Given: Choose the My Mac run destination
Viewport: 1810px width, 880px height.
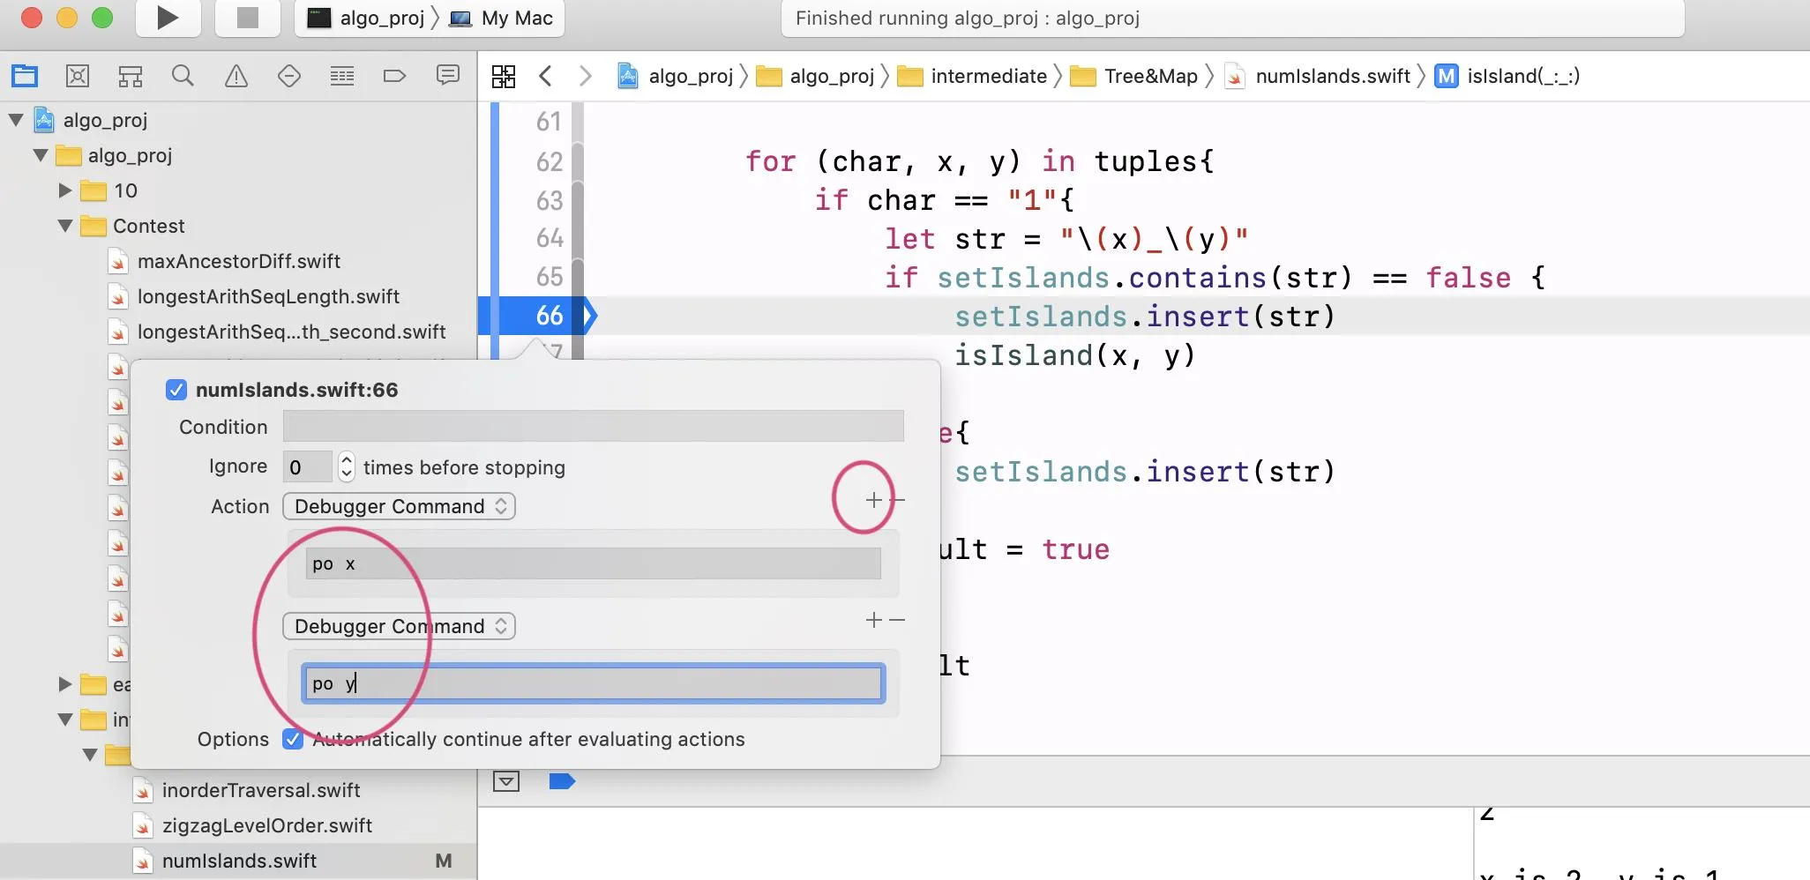Looking at the screenshot, I should coord(501,18).
